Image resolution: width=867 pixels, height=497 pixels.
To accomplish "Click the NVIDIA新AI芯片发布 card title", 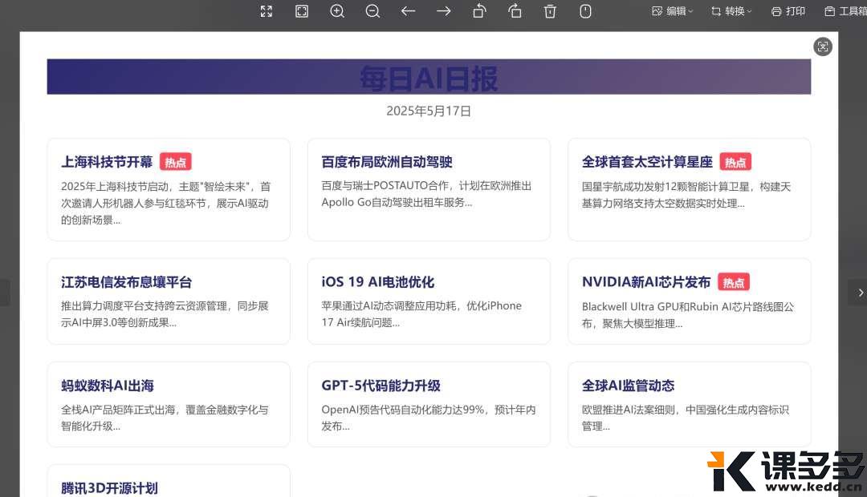I will (646, 282).
